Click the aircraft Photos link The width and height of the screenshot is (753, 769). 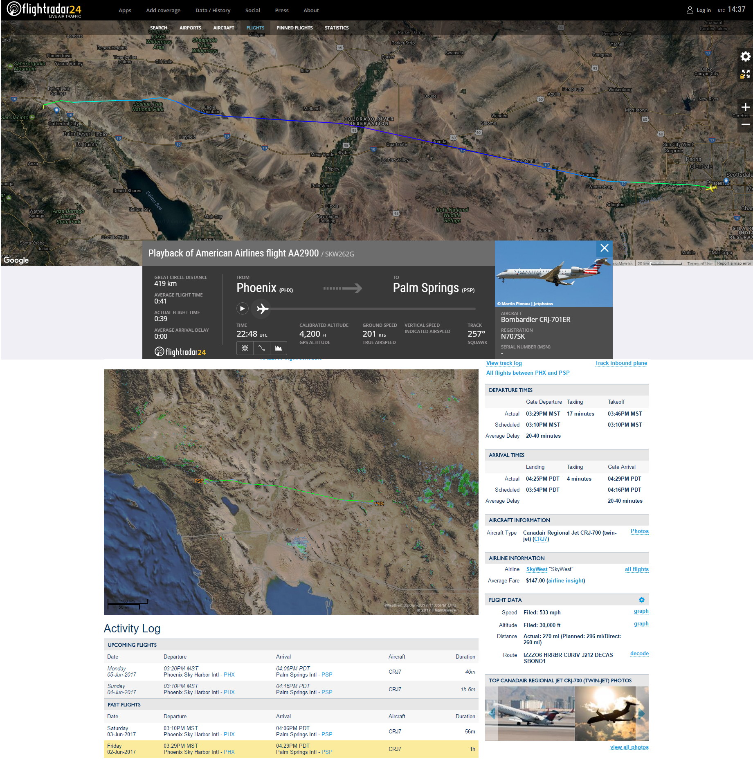click(x=639, y=531)
